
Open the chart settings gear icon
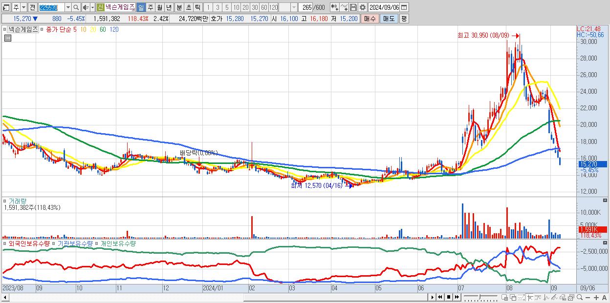[x=362, y=7]
